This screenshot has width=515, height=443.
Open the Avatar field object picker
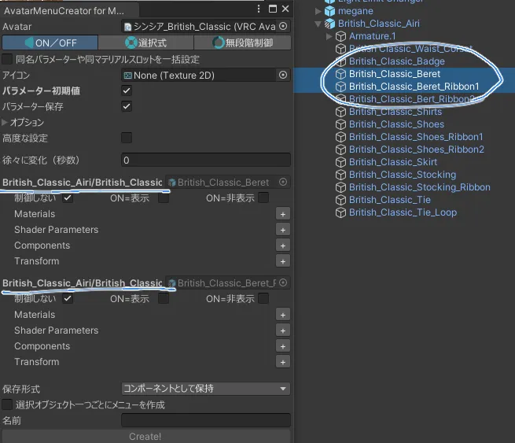coord(283,27)
